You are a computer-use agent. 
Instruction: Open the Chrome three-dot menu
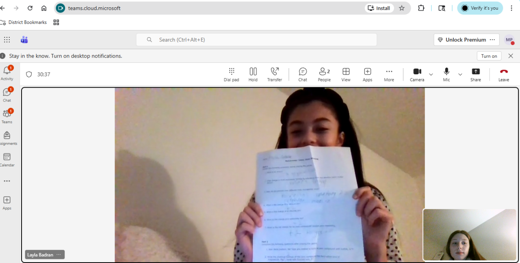point(511,8)
